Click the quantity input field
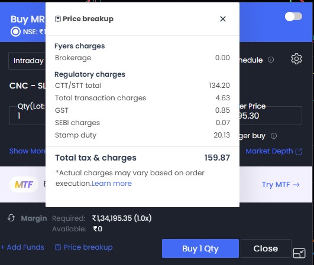The image size is (314, 265). pos(28,116)
